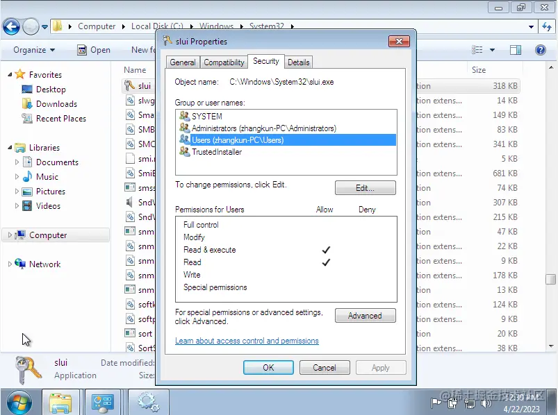558x415 pixels.
Task: Click the Read & execute permission row
Action: 286,250
